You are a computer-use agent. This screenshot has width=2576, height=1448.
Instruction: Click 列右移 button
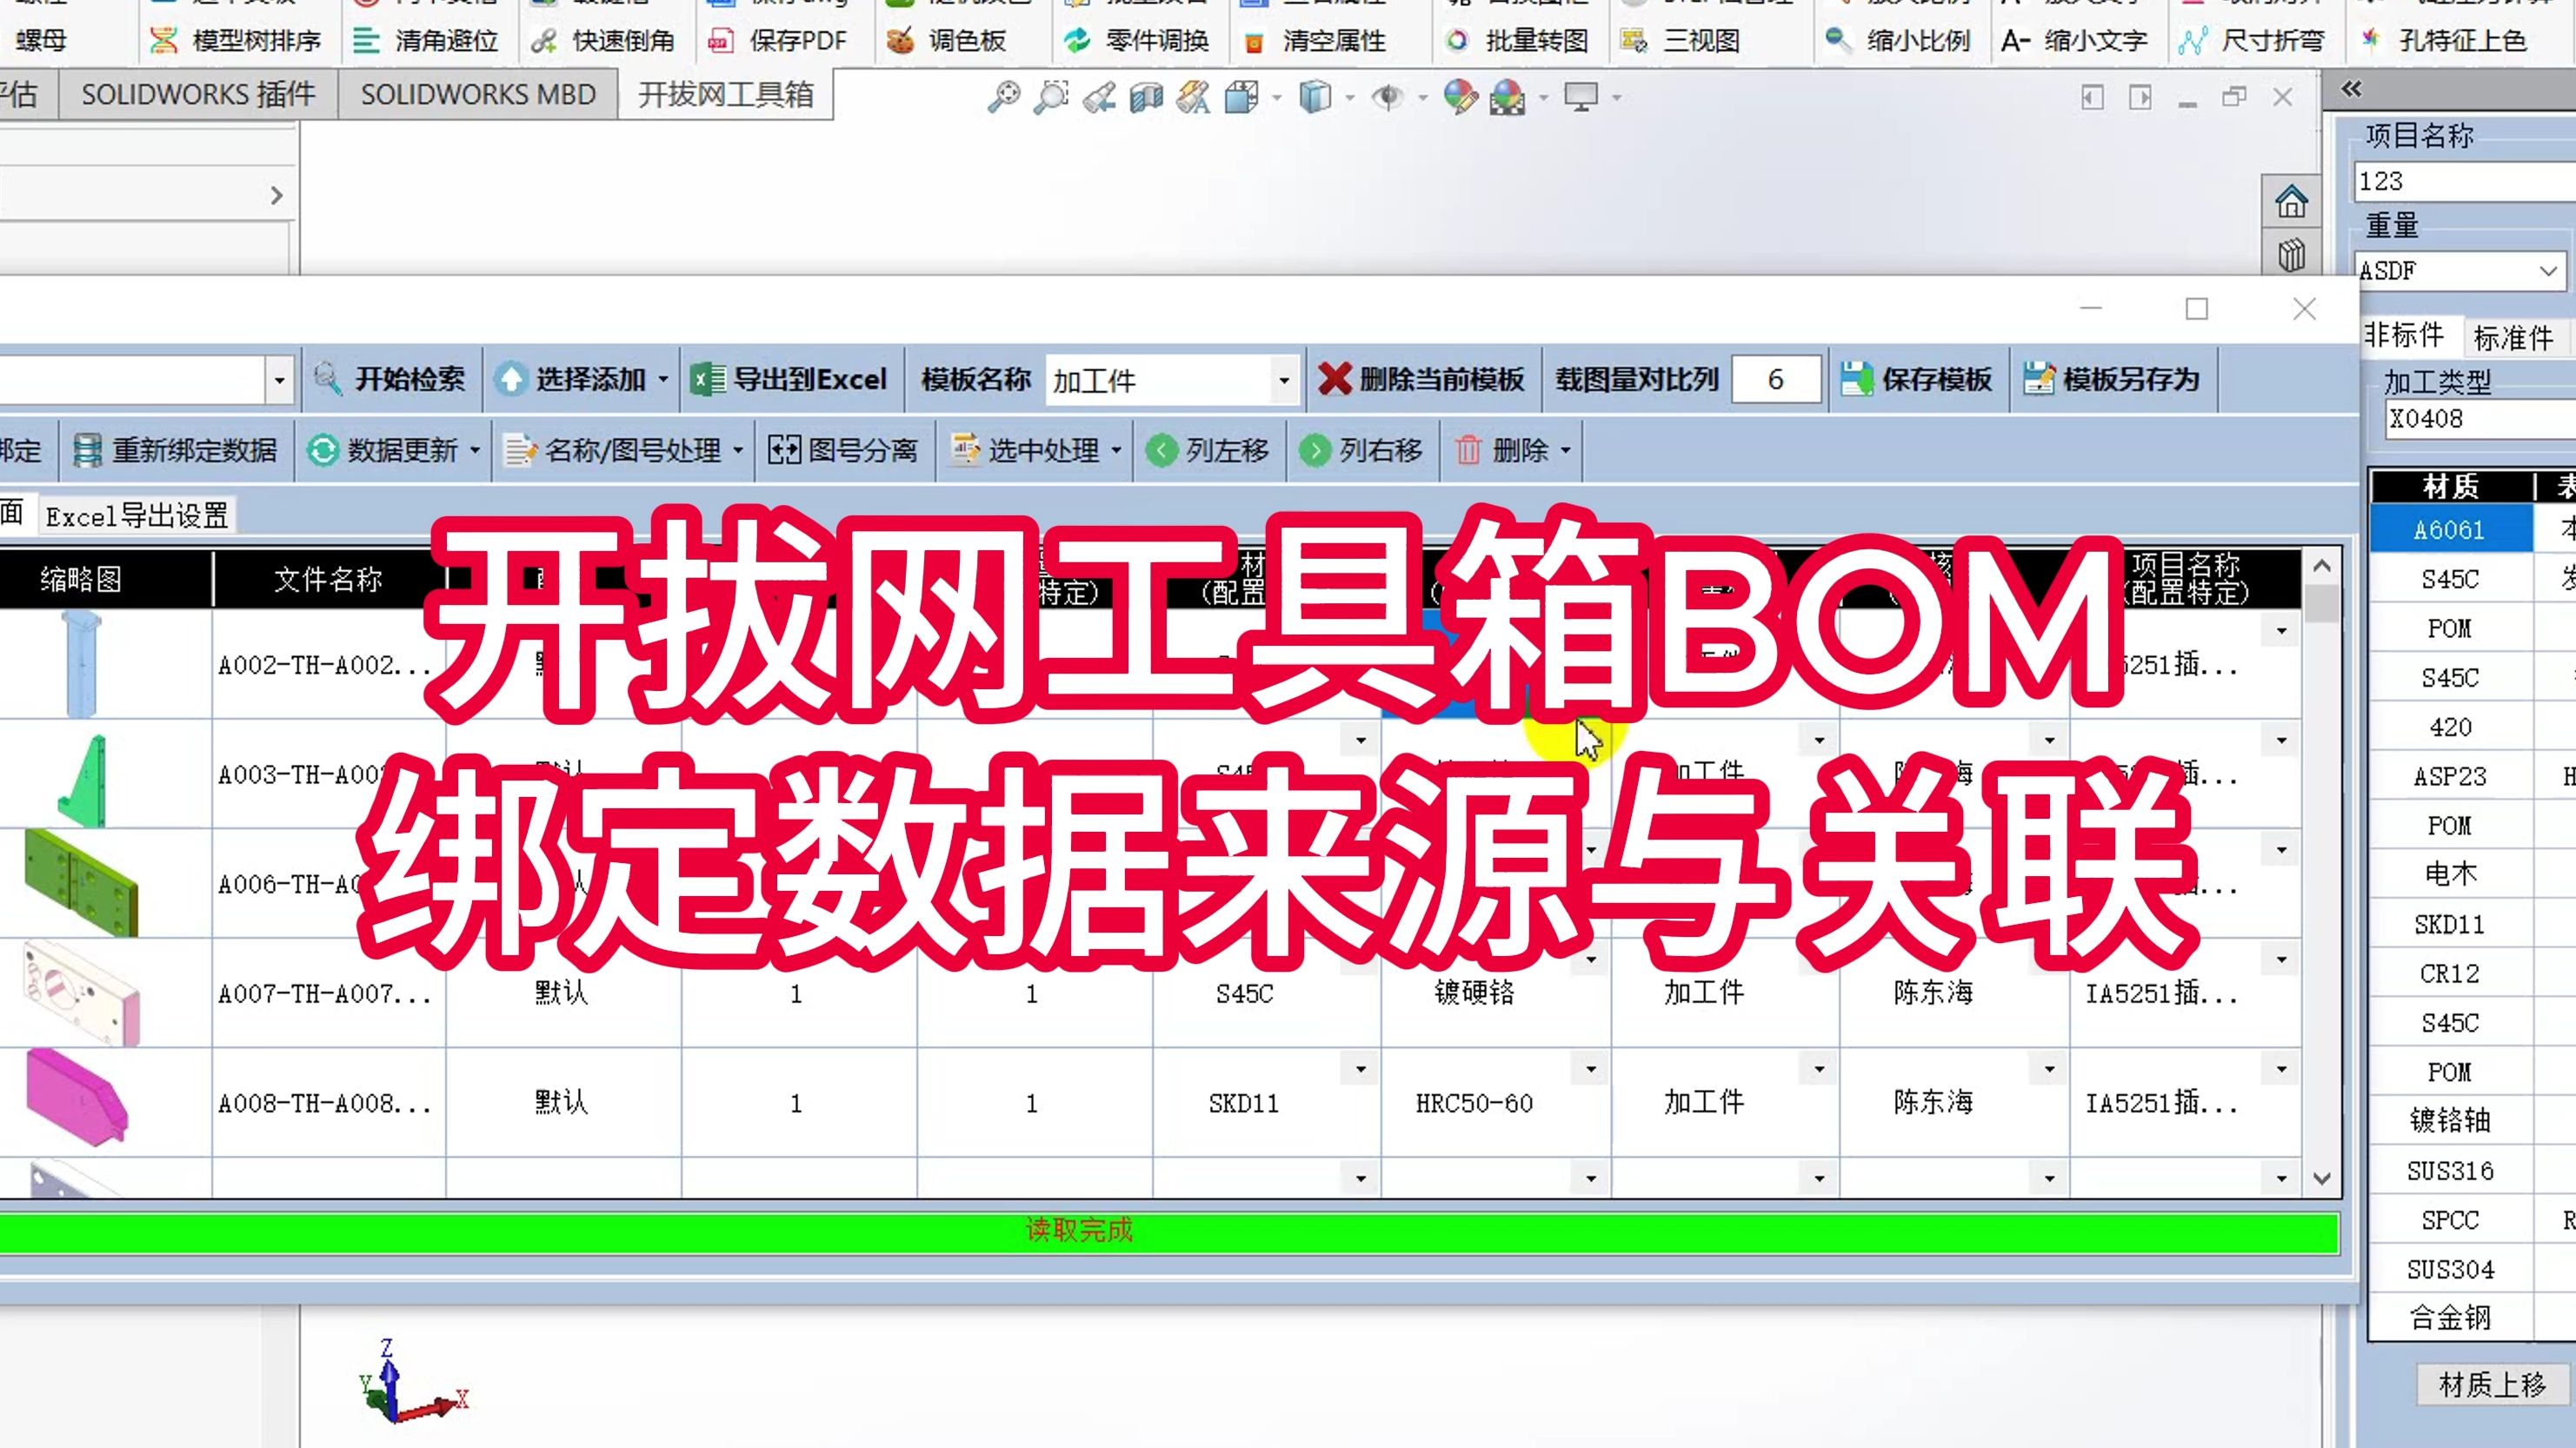pos(1361,450)
